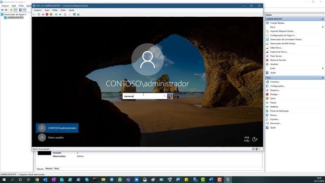Viewport: 325px width, 183px height.
Task: Collapse the WAC actions section
Action: [323, 78]
